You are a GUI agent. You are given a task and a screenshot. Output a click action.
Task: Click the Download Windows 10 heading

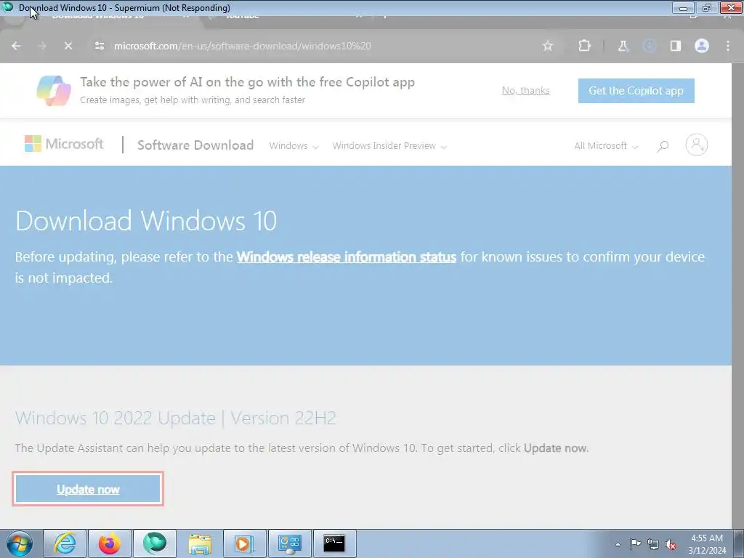[146, 221]
